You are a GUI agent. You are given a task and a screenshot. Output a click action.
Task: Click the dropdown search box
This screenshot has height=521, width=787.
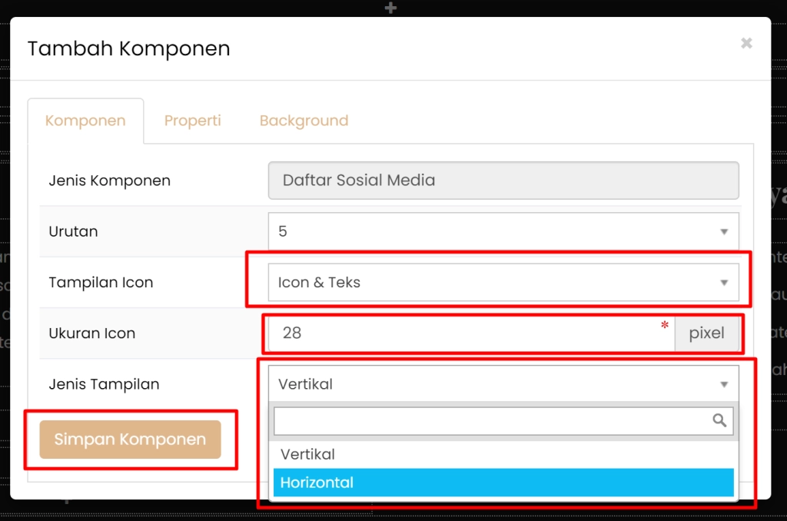(x=492, y=420)
